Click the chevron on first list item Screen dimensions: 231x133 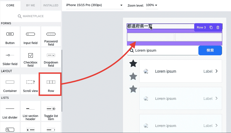click(217, 71)
